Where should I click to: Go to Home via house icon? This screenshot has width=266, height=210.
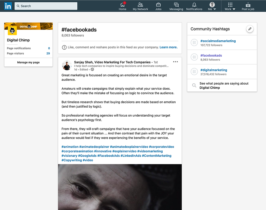pos(122,5)
